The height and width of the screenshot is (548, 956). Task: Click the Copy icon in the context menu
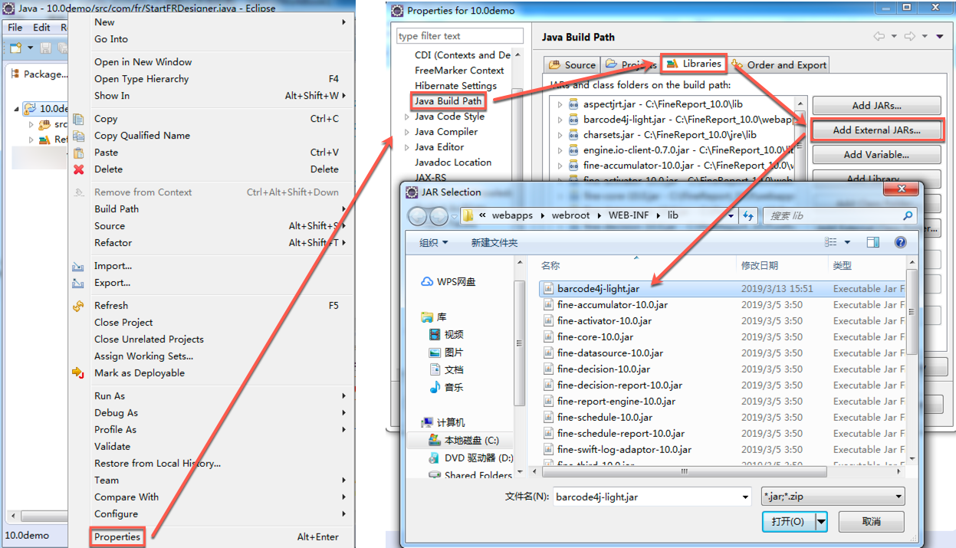coord(78,119)
